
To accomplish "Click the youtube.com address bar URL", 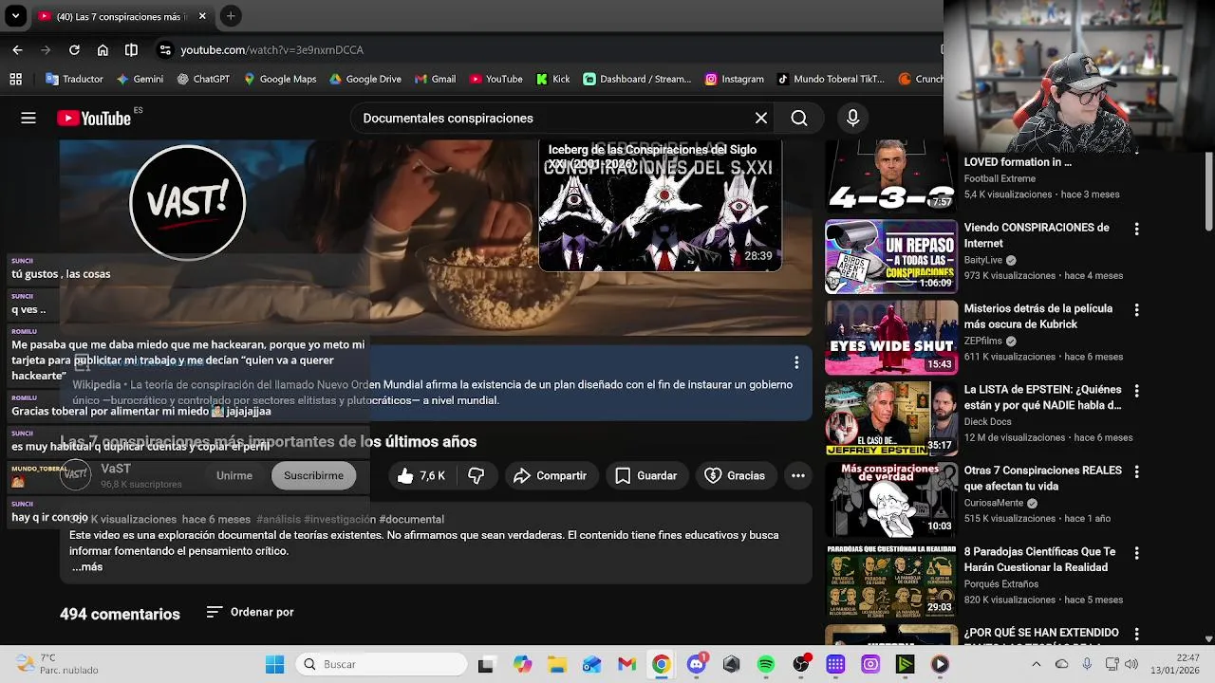I will pyautogui.click(x=272, y=49).
